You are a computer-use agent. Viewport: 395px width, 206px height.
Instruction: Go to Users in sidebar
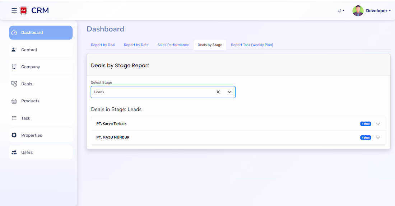(41, 153)
